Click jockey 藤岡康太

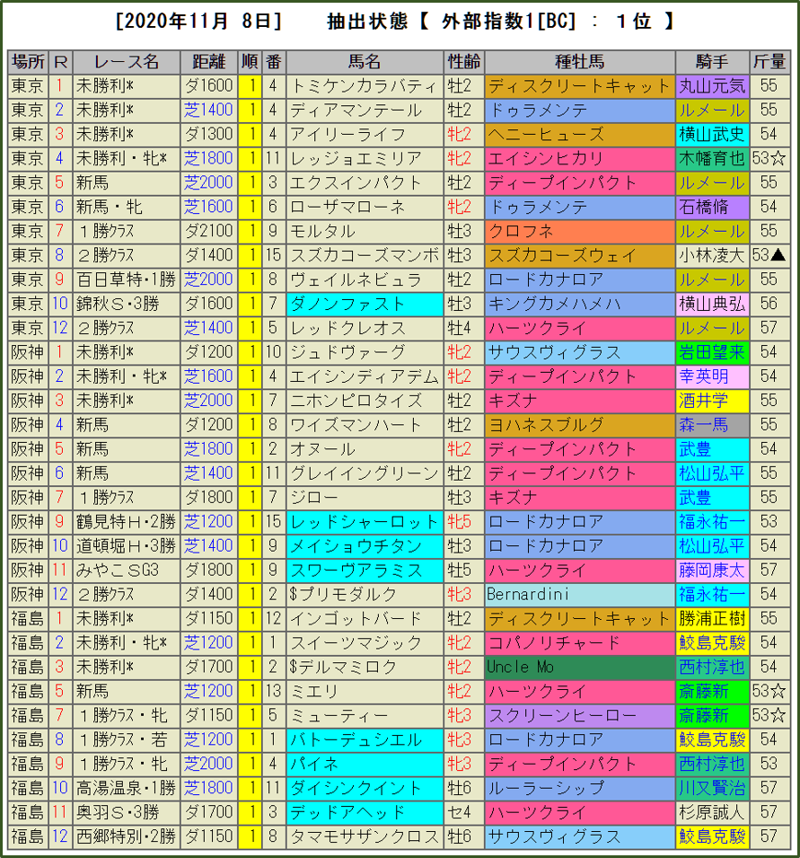pos(712,570)
